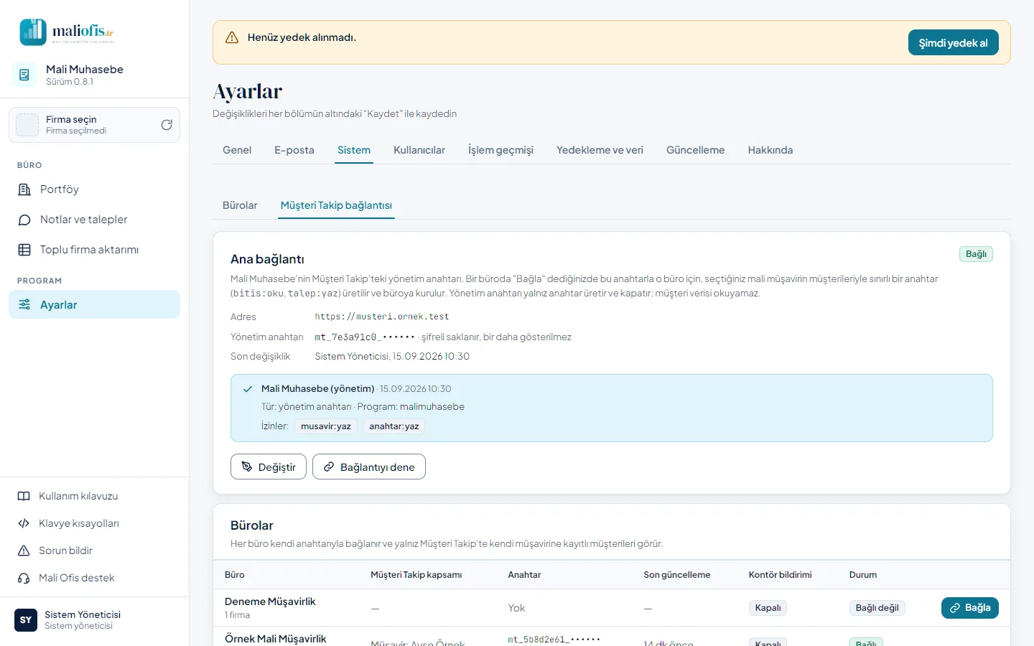Go to the Kullanıcılar tab
Image resolution: width=1034 pixels, height=646 pixels.
[x=419, y=150]
